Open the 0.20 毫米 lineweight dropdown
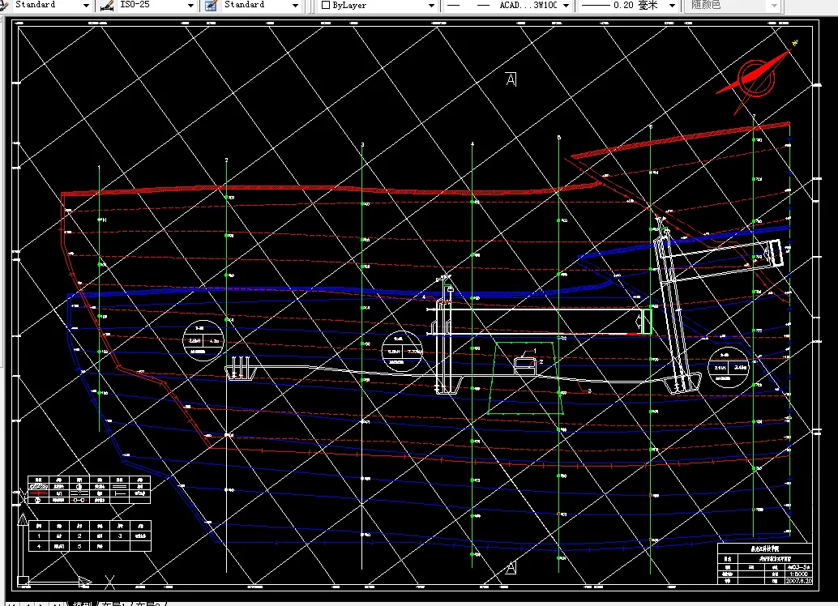Viewport: 838px width, 606px height. (x=673, y=6)
